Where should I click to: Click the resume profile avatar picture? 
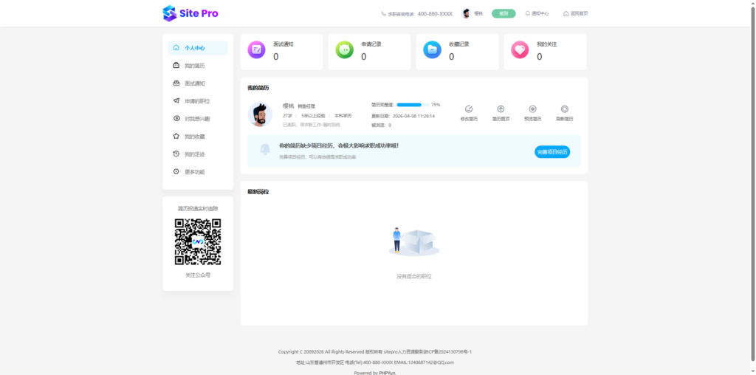(x=260, y=114)
